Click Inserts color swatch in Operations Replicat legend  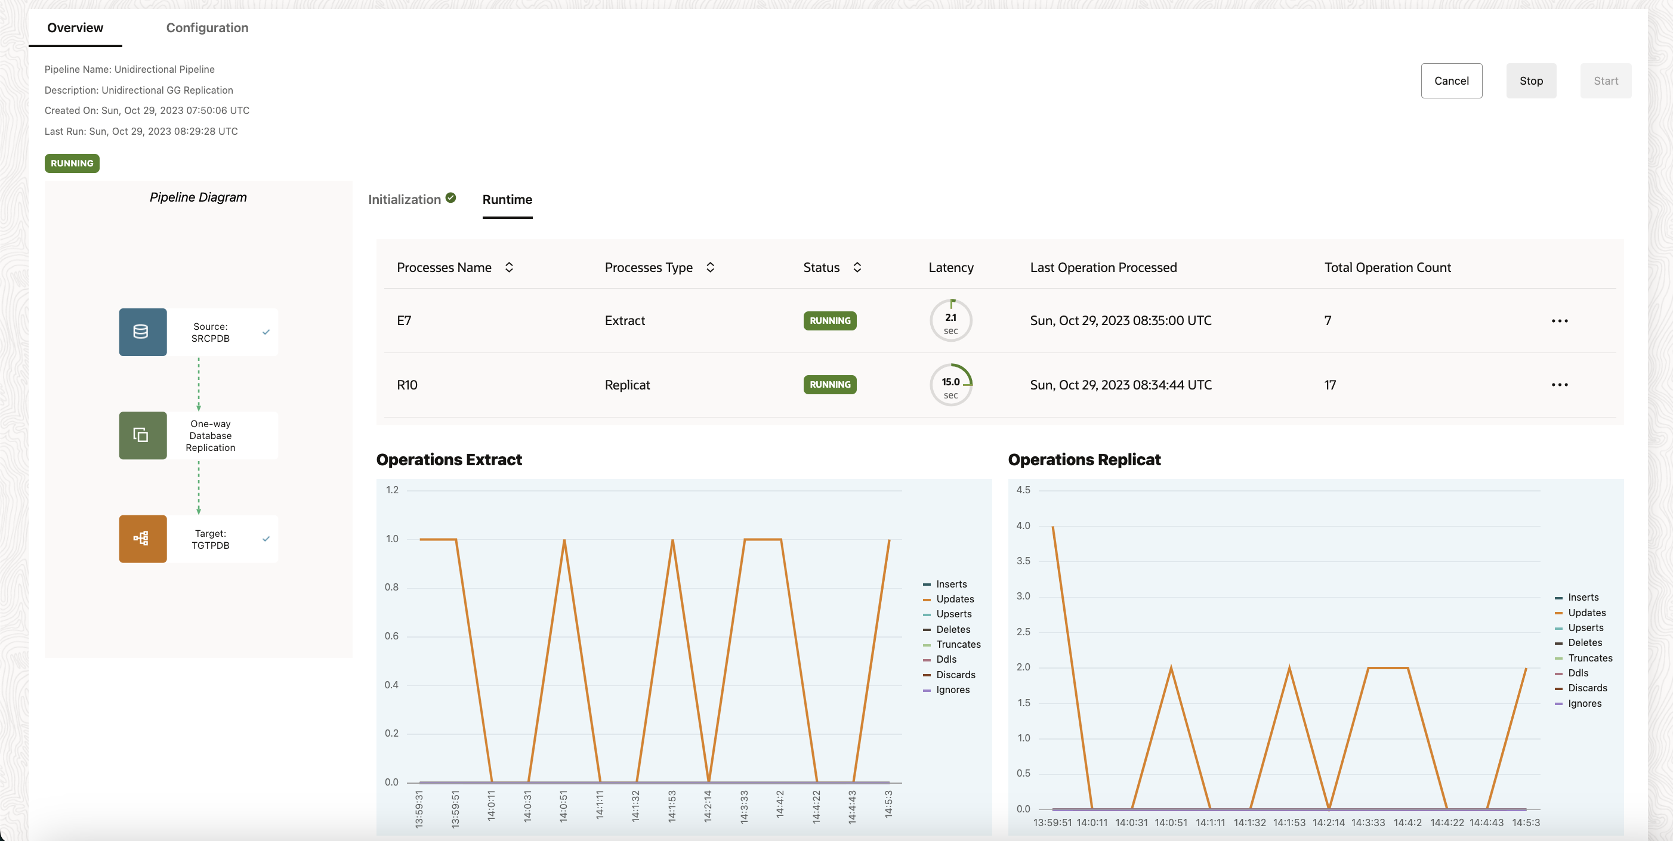(x=1558, y=598)
